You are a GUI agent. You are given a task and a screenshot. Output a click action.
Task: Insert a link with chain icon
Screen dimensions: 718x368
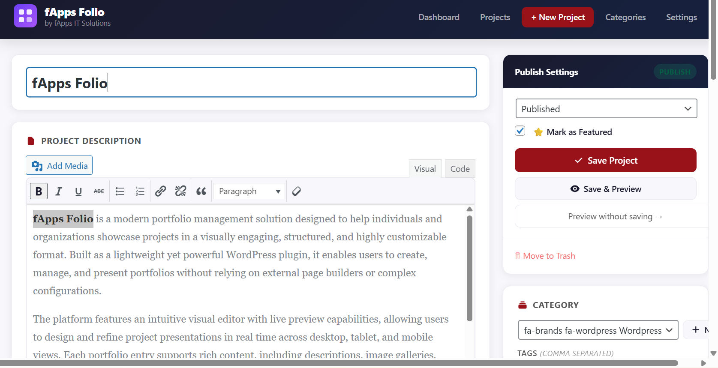(160, 191)
